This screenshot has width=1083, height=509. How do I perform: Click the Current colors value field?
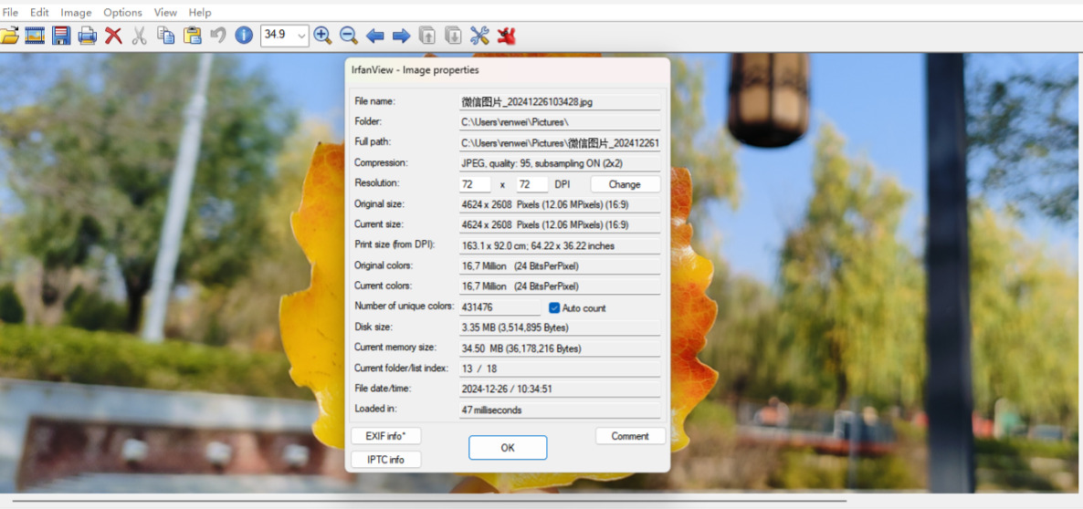point(560,286)
